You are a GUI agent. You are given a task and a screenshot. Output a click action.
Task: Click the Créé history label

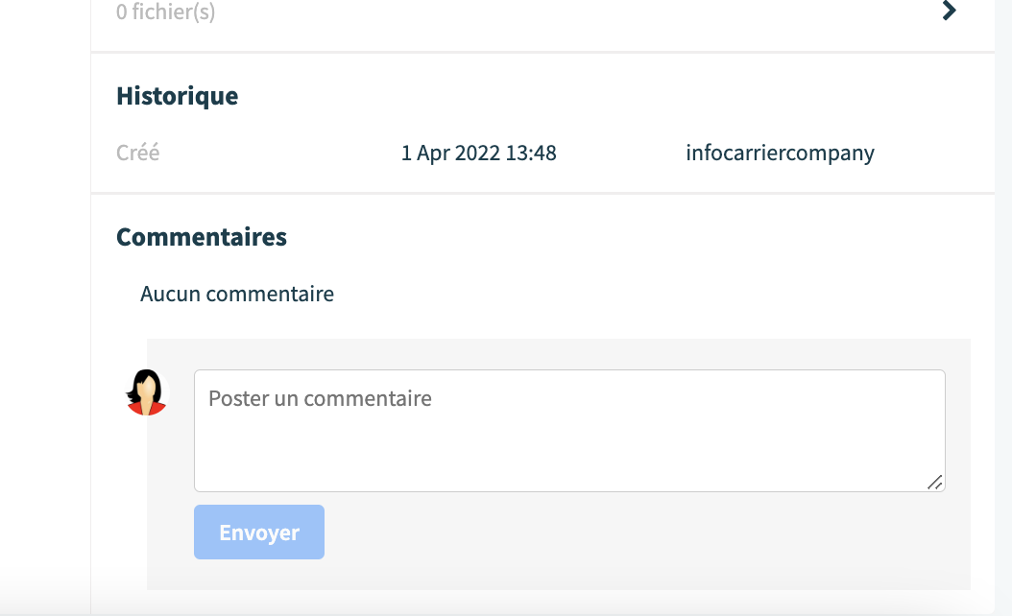pyautogui.click(x=137, y=153)
